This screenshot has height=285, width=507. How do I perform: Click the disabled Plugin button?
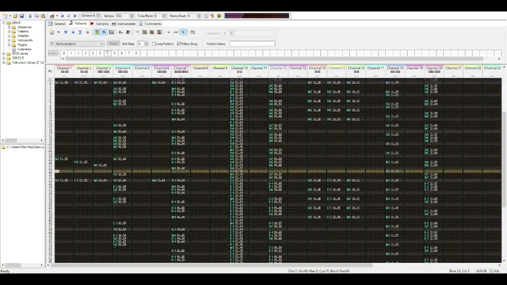pos(114,44)
